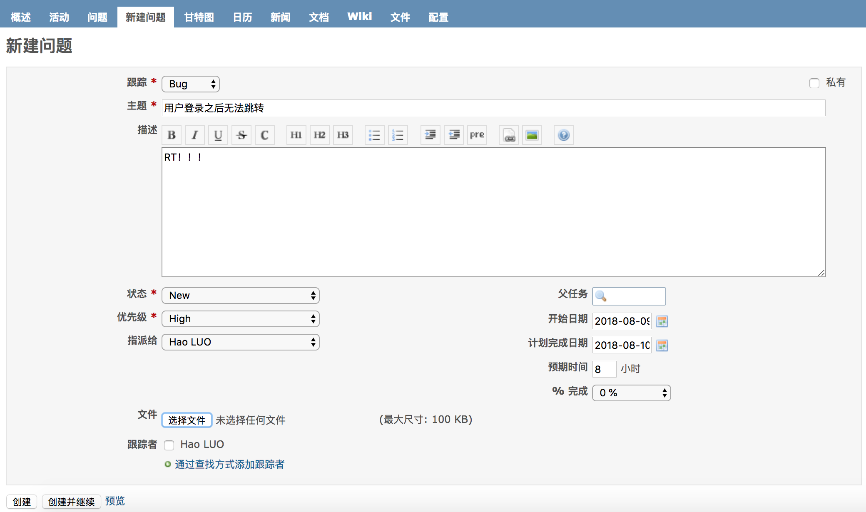Click the unordered list icon
Screen dimensions: 866x512
(374, 134)
